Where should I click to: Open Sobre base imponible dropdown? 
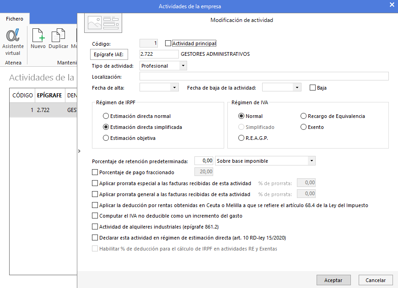312,160
